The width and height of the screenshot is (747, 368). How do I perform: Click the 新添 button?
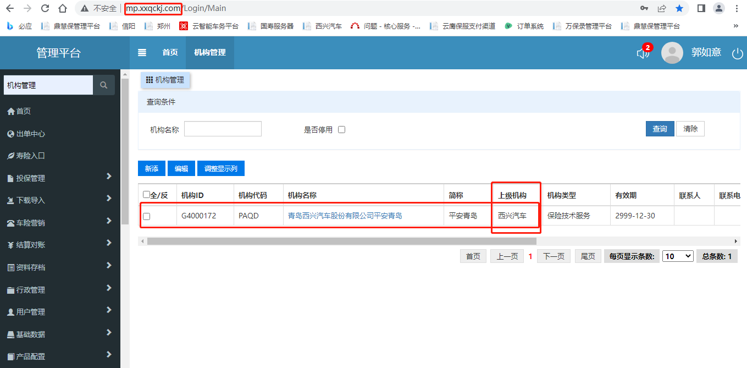pyautogui.click(x=152, y=169)
